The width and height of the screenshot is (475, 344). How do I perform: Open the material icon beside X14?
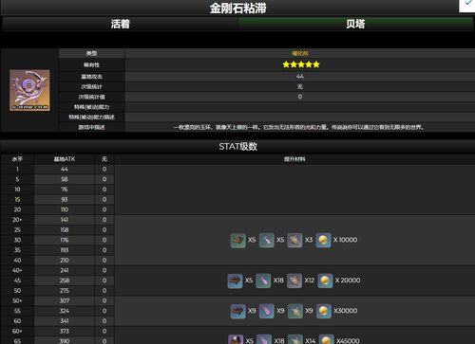pyautogui.click(x=295, y=339)
